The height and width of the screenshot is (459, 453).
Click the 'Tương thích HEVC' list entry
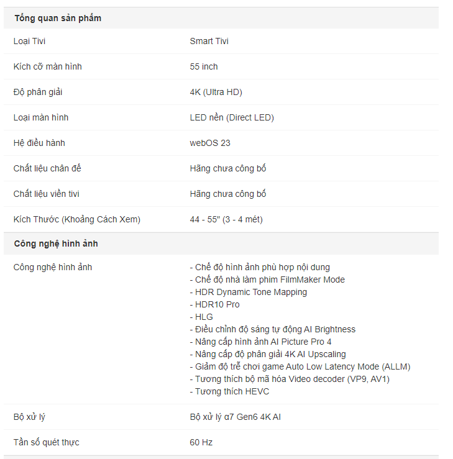point(229,392)
